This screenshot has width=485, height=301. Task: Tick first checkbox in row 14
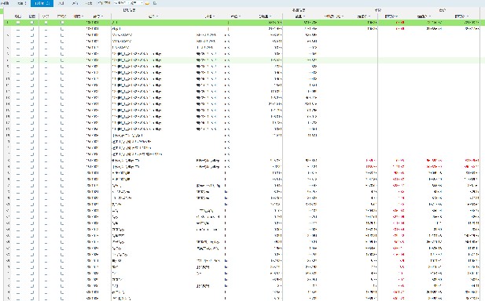[18, 104]
